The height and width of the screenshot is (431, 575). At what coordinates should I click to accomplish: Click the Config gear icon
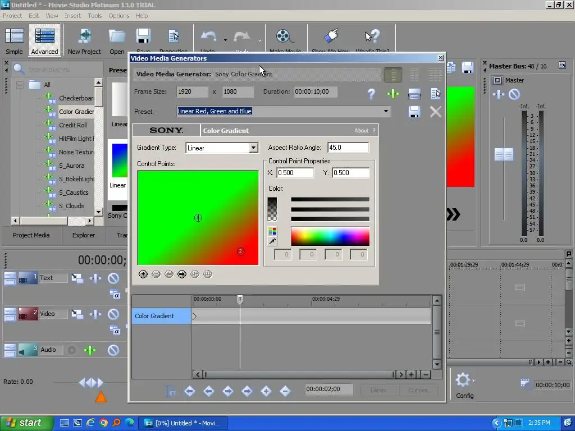coord(463,380)
